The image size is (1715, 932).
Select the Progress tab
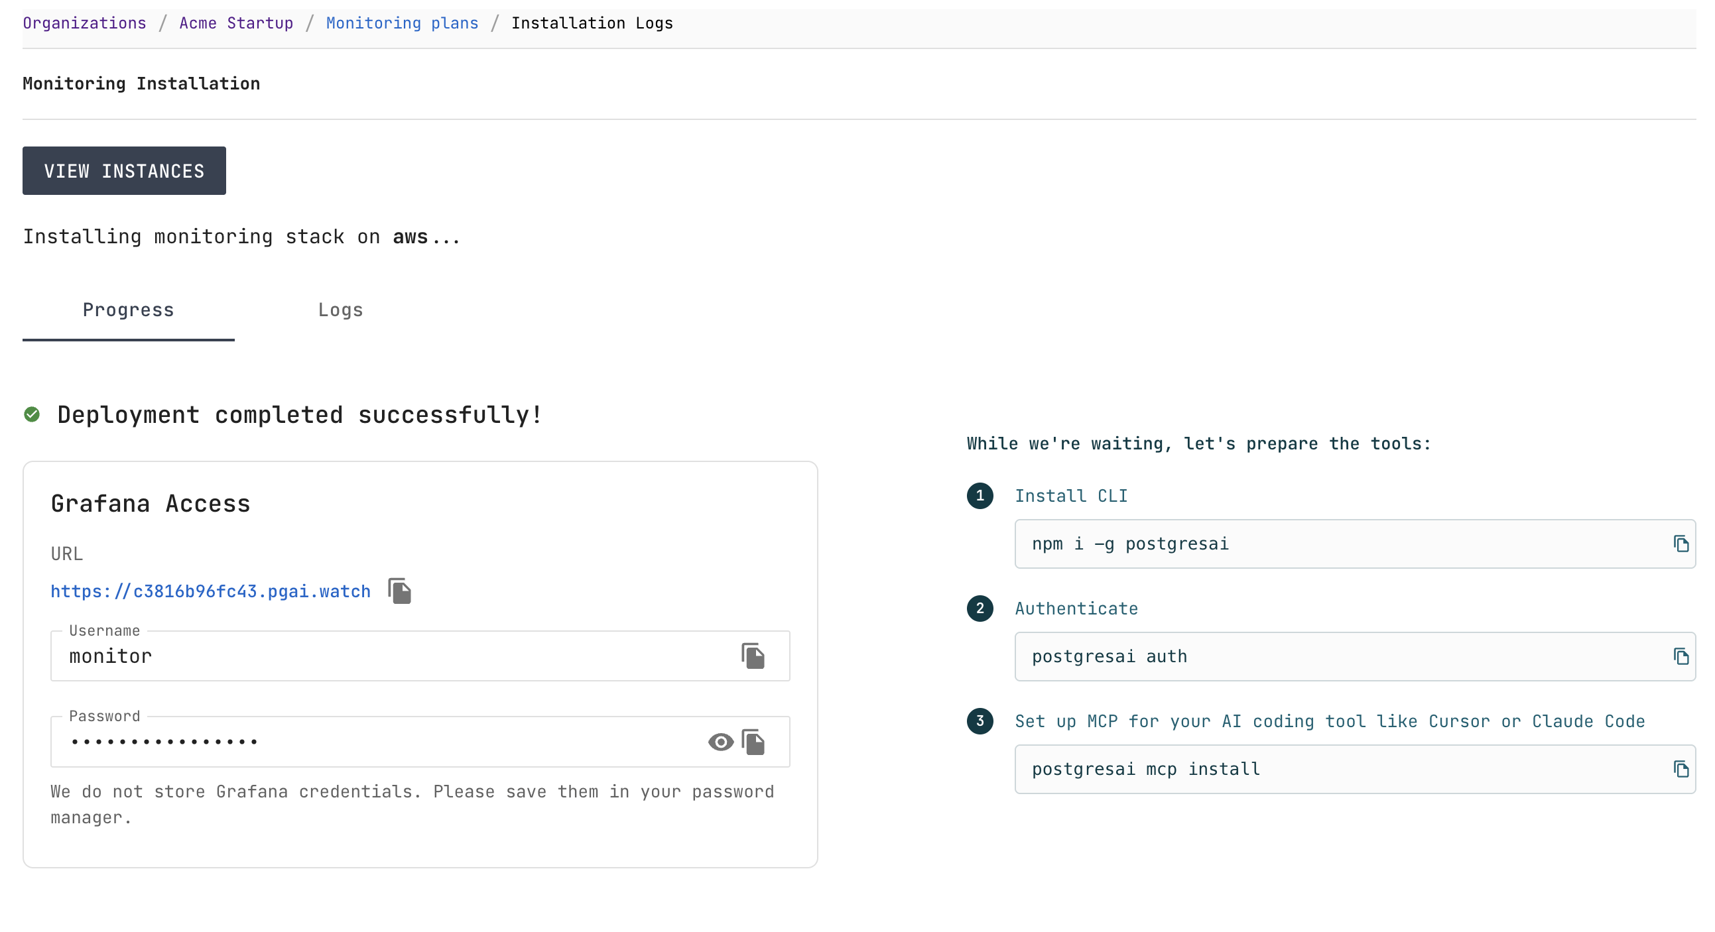click(x=129, y=310)
